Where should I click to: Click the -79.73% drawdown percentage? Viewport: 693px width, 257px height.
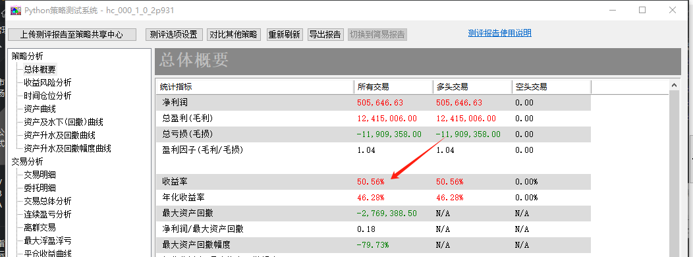coord(373,244)
